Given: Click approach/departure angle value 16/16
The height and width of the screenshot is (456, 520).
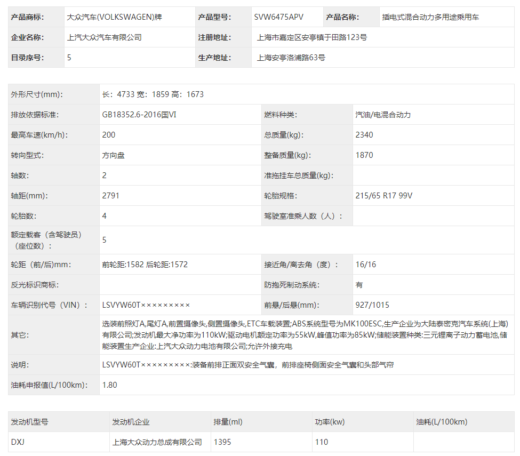Looking at the screenshot, I should click(366, 265).
